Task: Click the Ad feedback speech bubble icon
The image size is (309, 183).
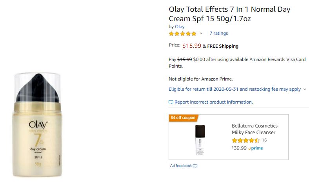Action: point(195,166)
